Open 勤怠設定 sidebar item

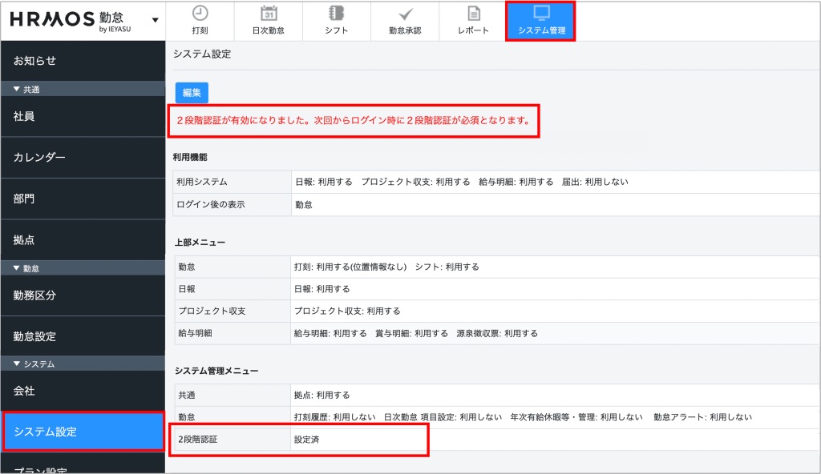34,336
